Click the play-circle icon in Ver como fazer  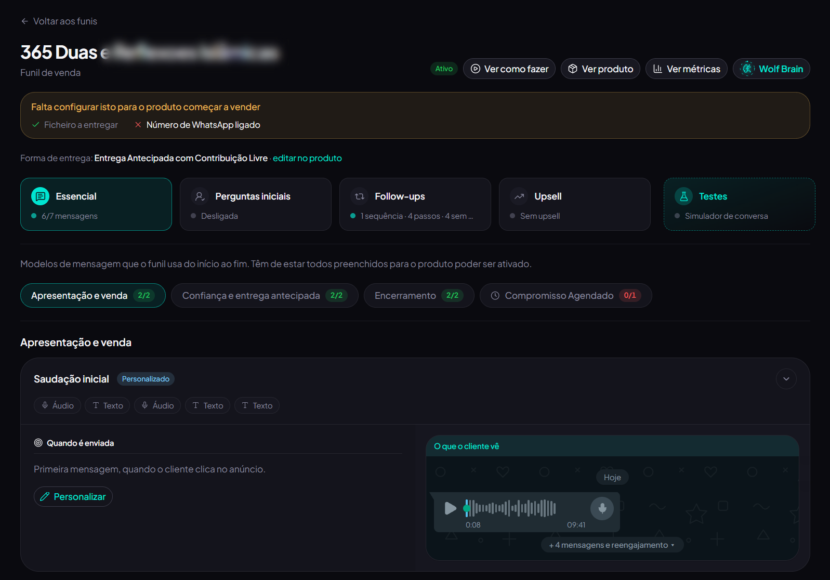click(x=475, y=69)
